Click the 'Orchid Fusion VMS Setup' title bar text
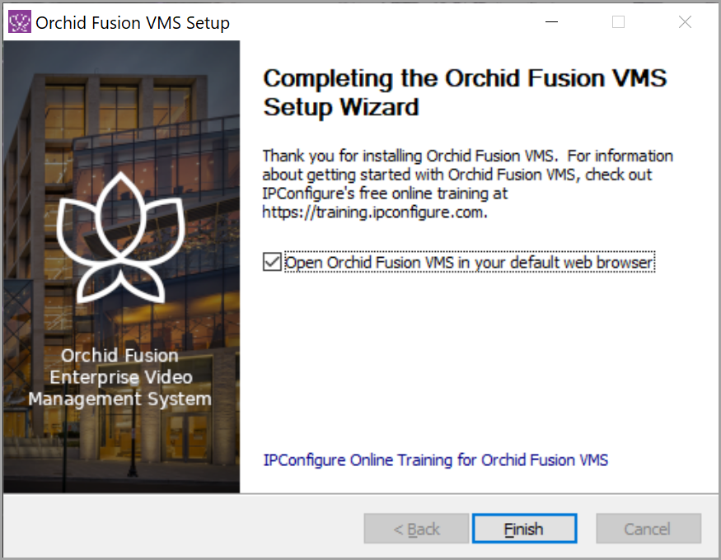The image size is (721, 560). (x=133, y=22)
